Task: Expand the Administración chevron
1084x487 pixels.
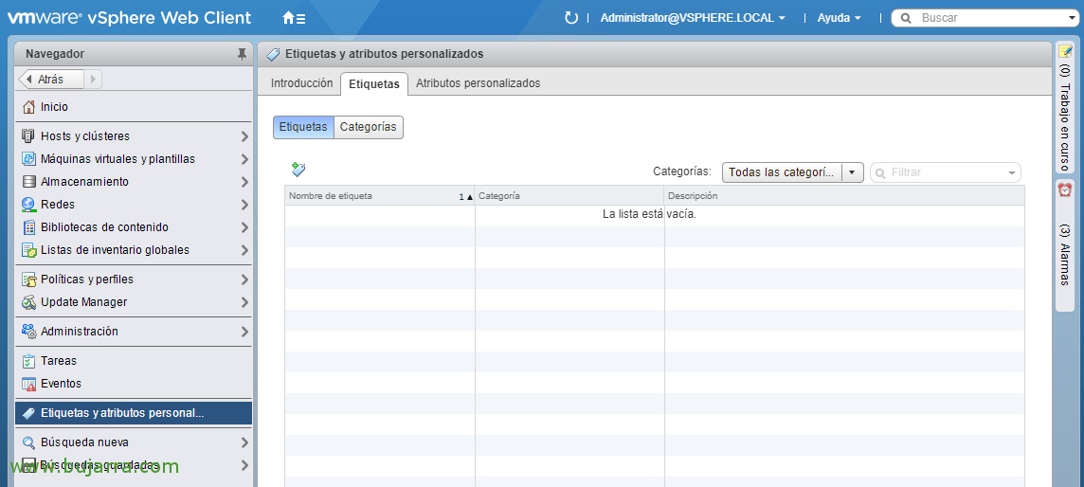Action: tap(244, 333)
